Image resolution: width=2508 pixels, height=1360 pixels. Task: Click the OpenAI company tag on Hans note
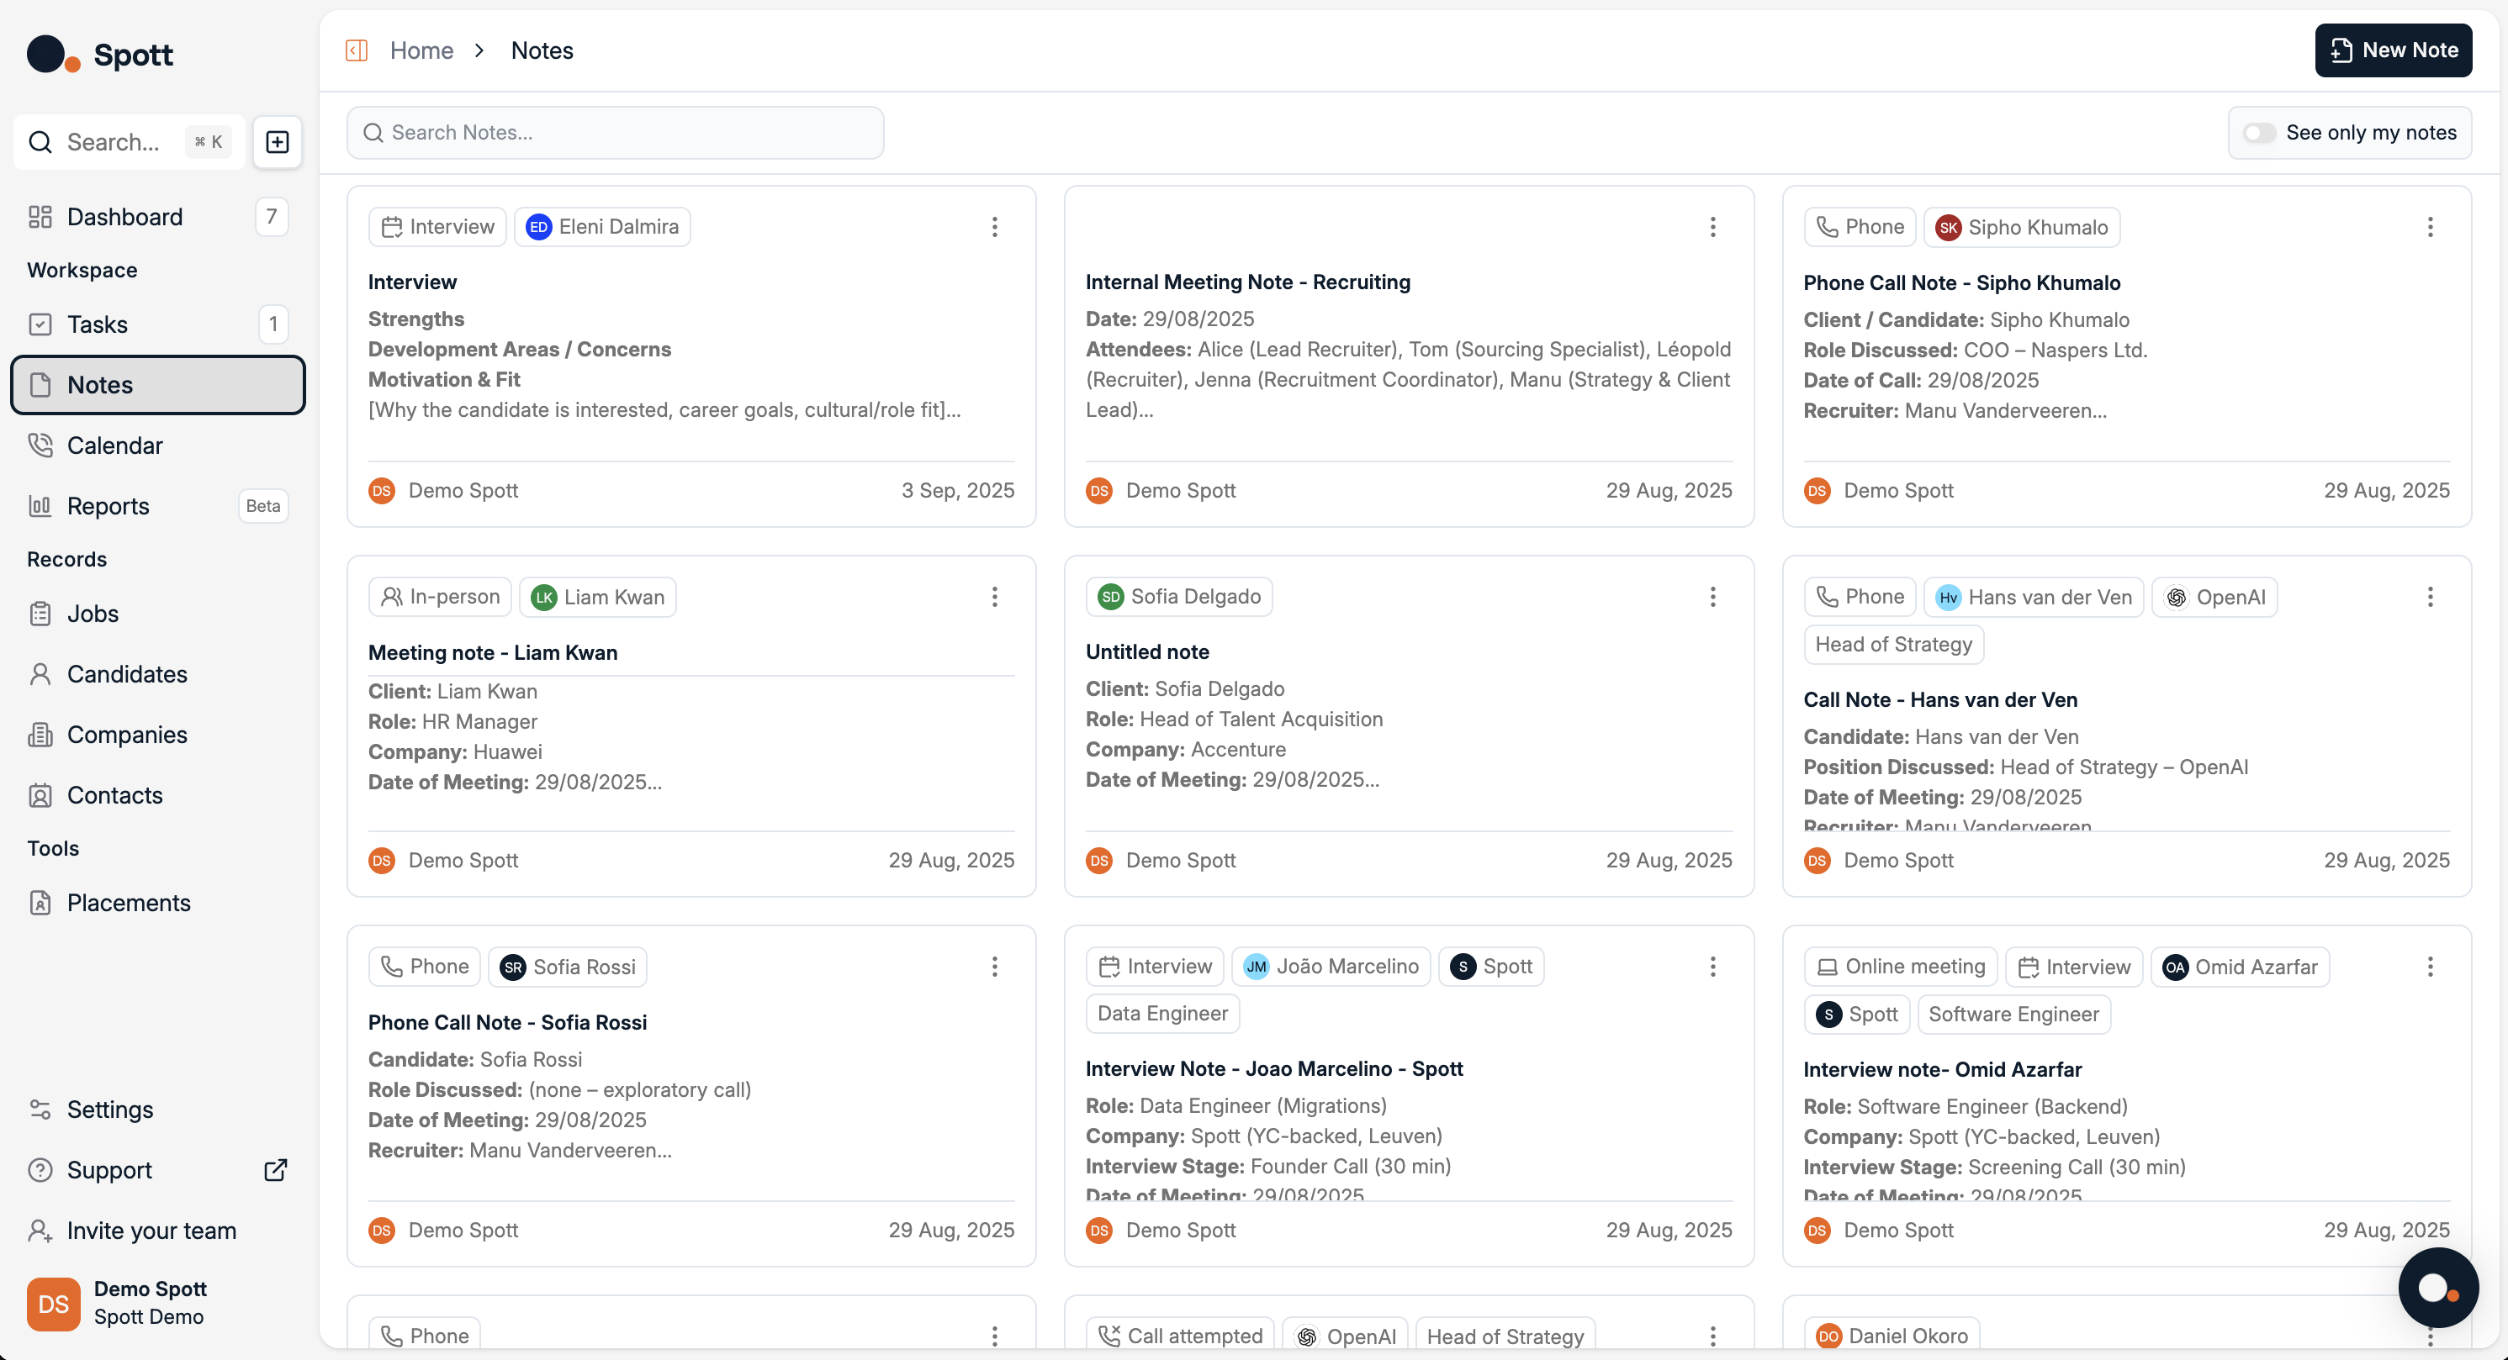(2214, 596)
